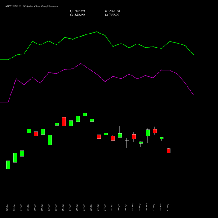Screen dimensions: 218x218
Task: Click the 07 Apr date axis label
Action: coord(21,208)
